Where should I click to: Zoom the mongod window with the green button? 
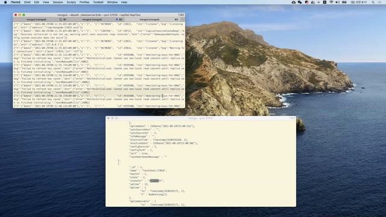click(x=24, y=14)
